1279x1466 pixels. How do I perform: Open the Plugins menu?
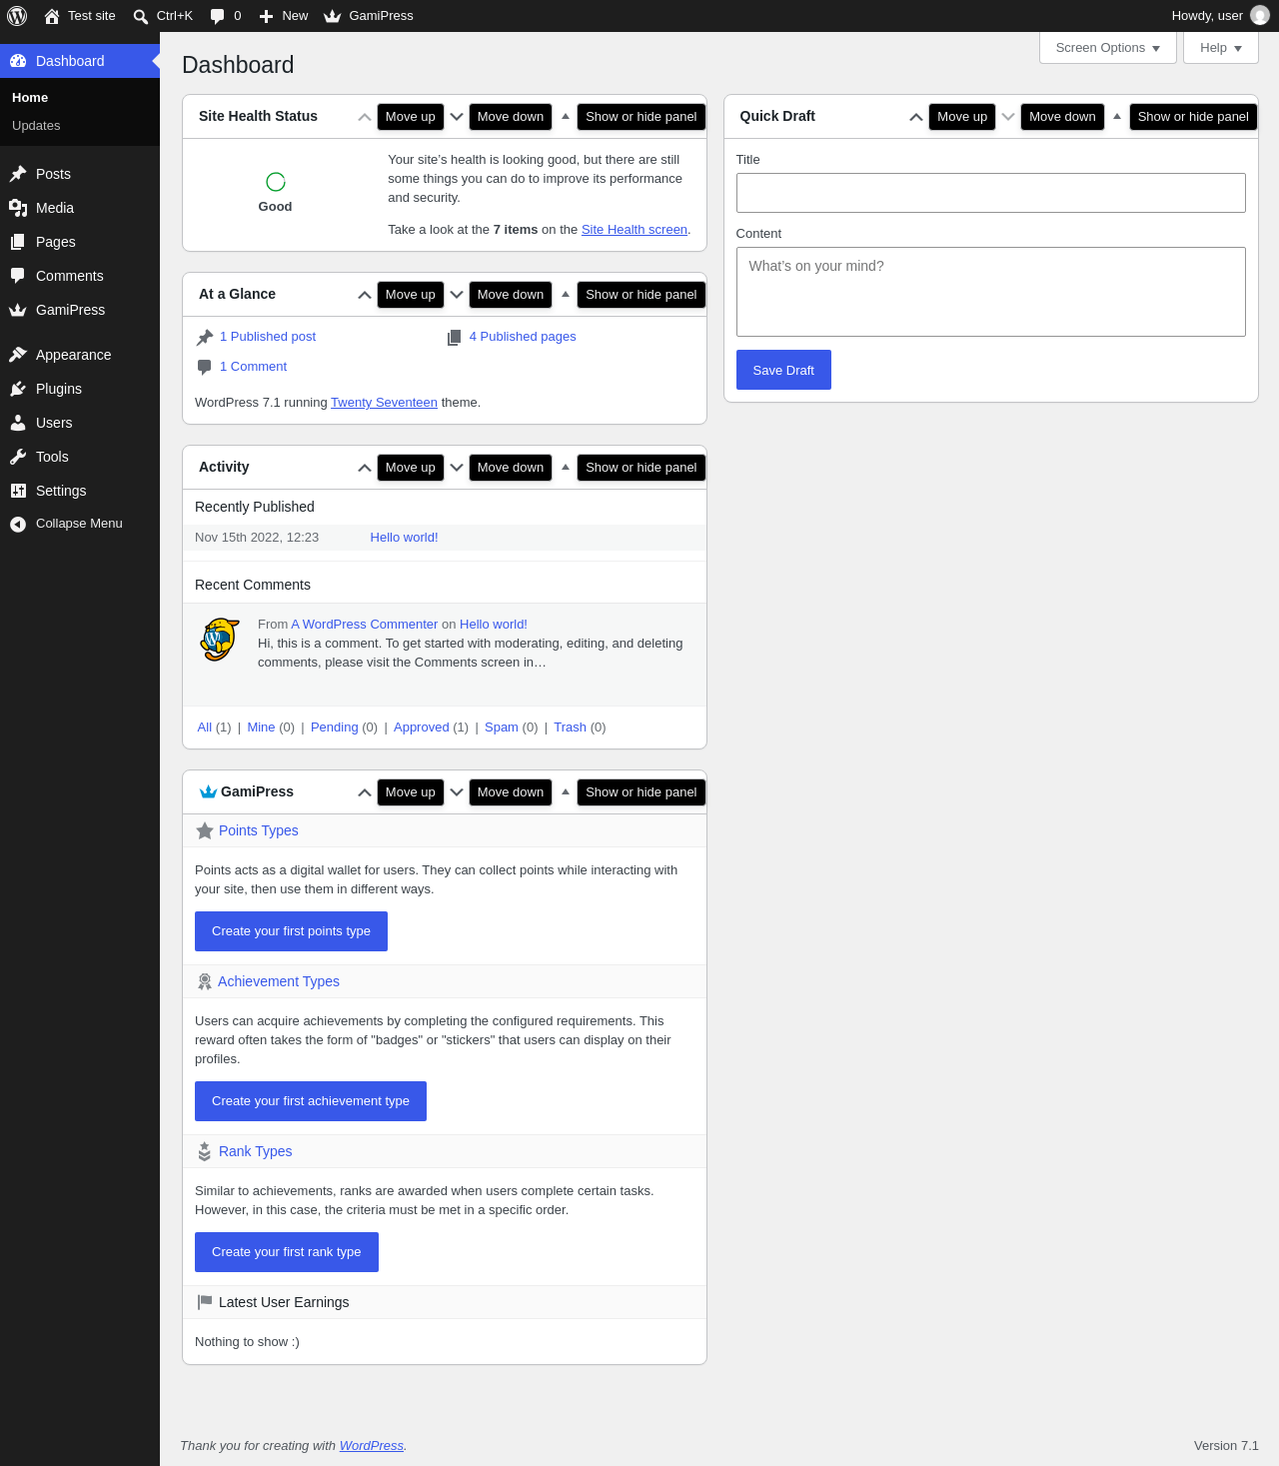point(80,389)
